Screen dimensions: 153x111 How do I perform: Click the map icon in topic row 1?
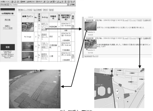point(73,27)
